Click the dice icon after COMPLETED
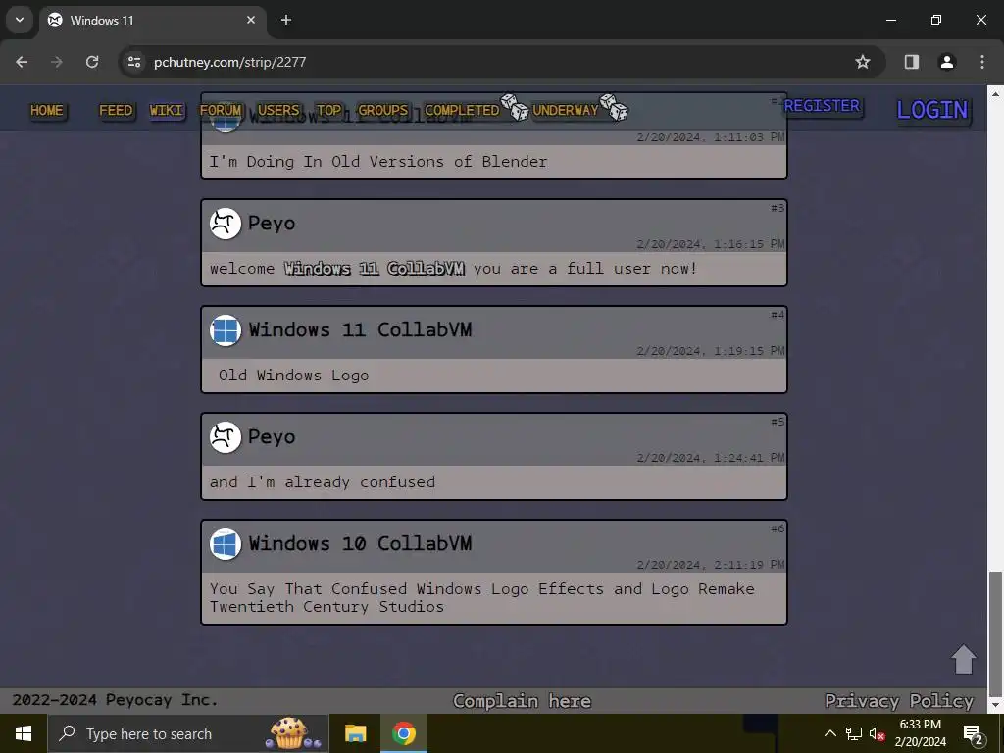Image resolution: width=1004 pixels, height=753 pixels. tap(514, 107)
